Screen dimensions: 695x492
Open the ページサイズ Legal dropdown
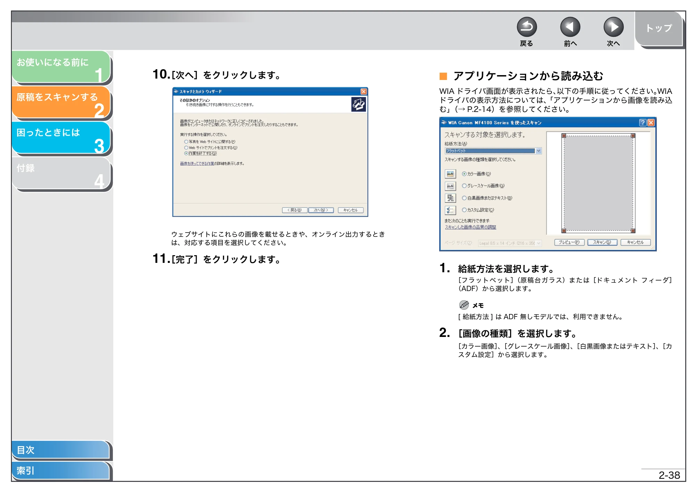[509, 243]
